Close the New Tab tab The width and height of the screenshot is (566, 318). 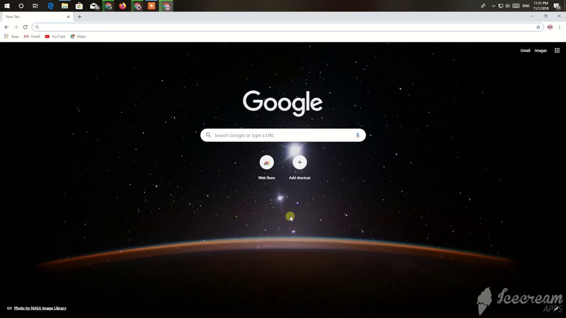click(68, 17)
